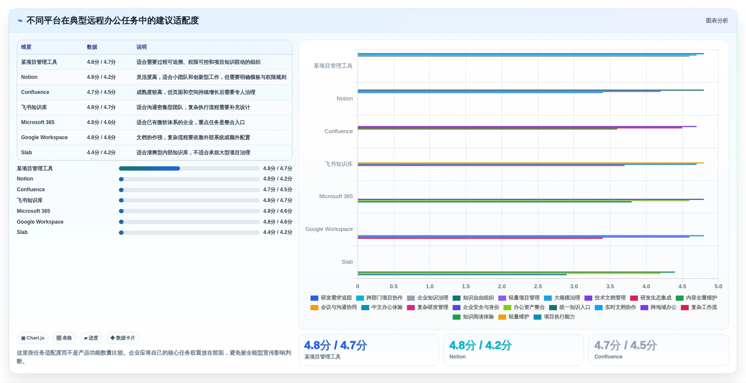Viewport: 746px width, 383px height.
Task: Click the Slab progress bar
Action: coord(189,233)
